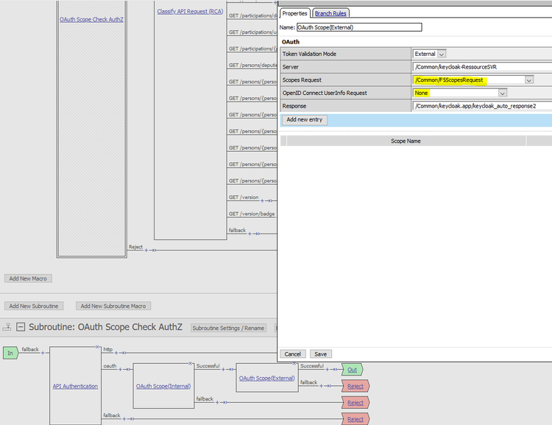552x425 pixels.
Task: Open the Token Validation Mode dropdown
Action: (x=441, y=54)
